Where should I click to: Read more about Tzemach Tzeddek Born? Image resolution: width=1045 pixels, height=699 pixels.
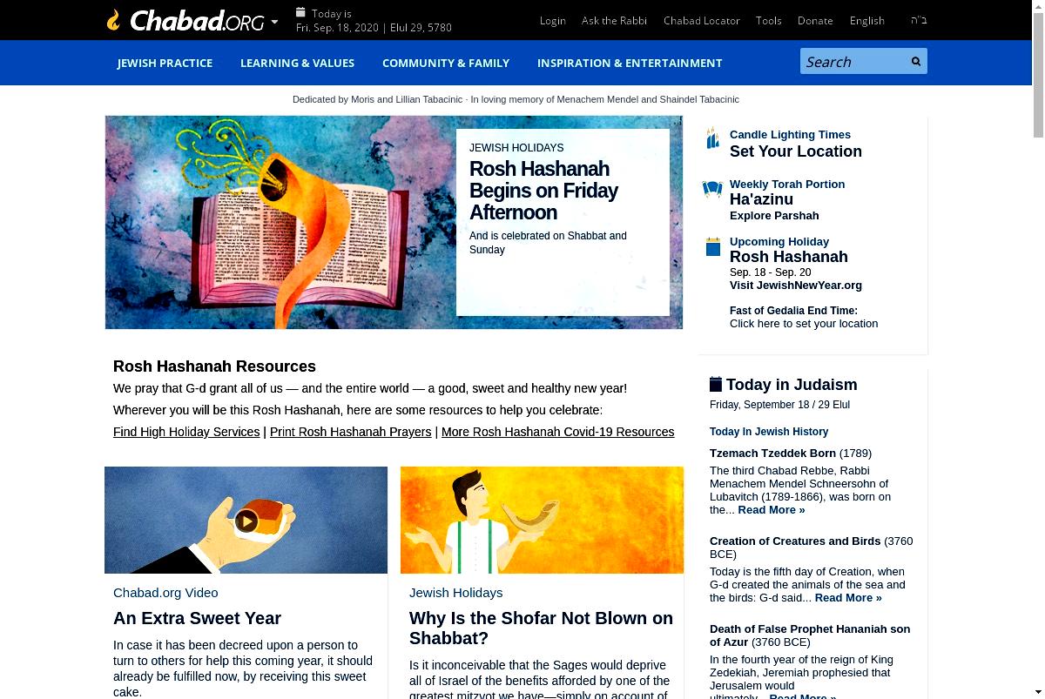pyautogui.click(x=772, y=510)
